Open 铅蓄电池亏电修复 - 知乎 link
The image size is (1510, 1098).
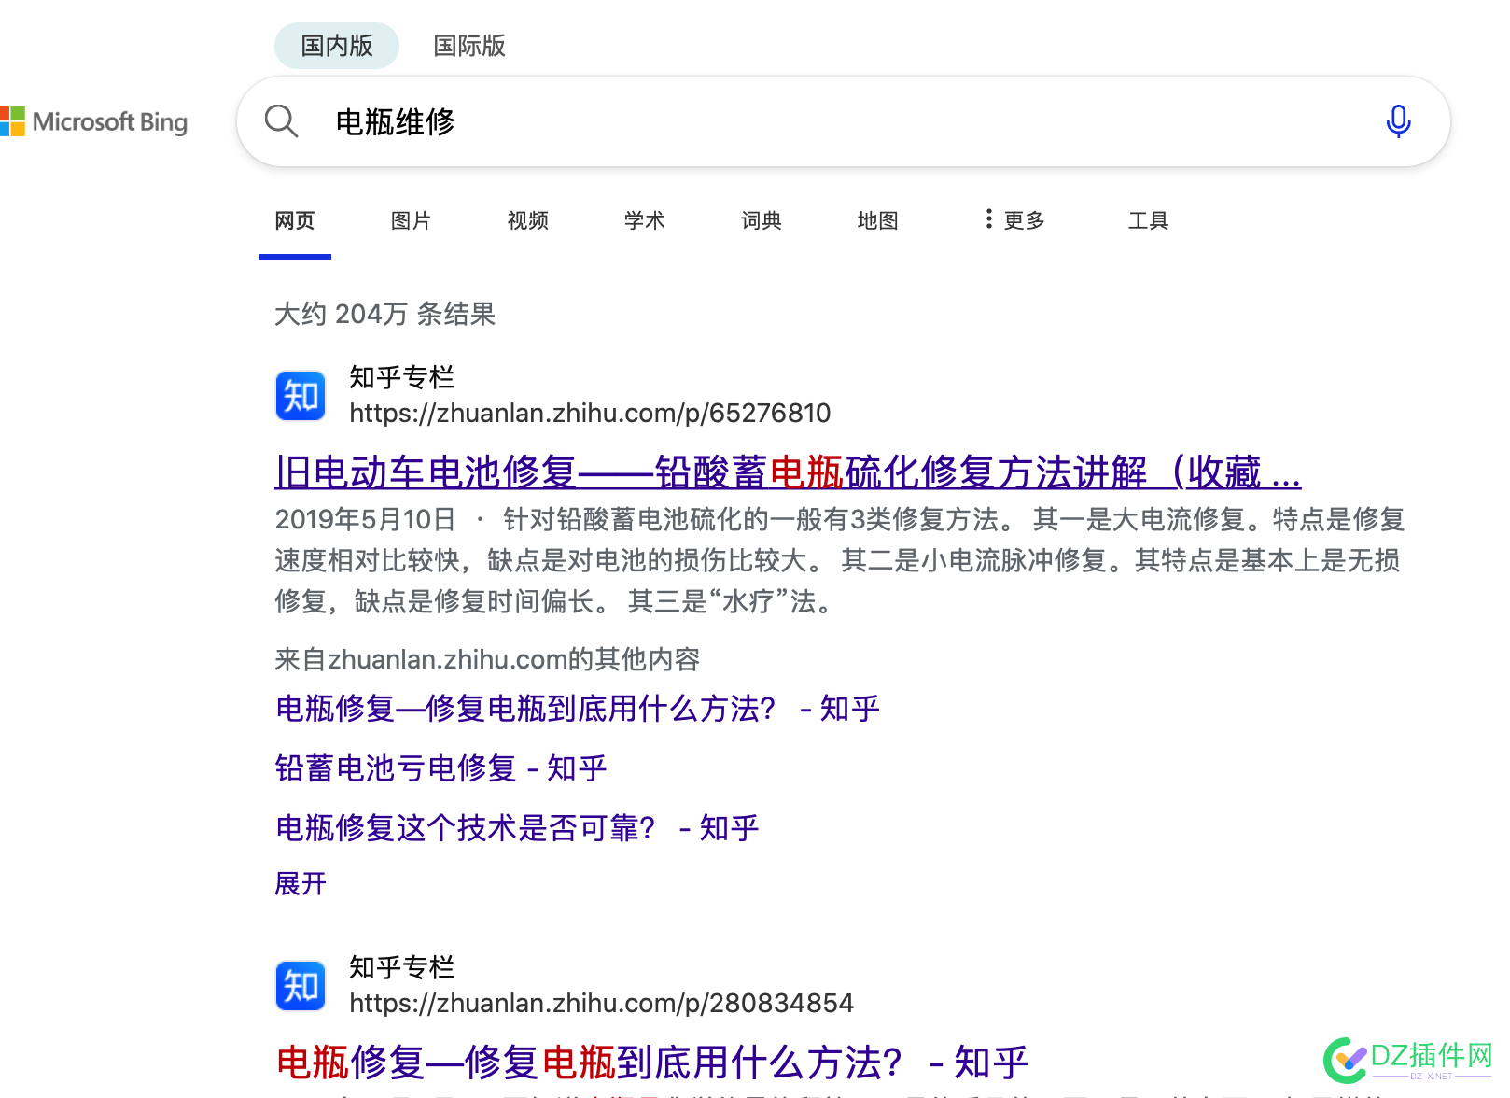[x=440, y=768]
